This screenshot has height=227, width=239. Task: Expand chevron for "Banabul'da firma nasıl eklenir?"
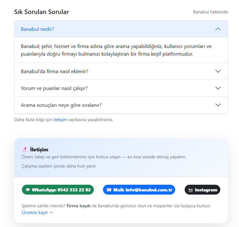pyautogui.click(x=218, y=71)
